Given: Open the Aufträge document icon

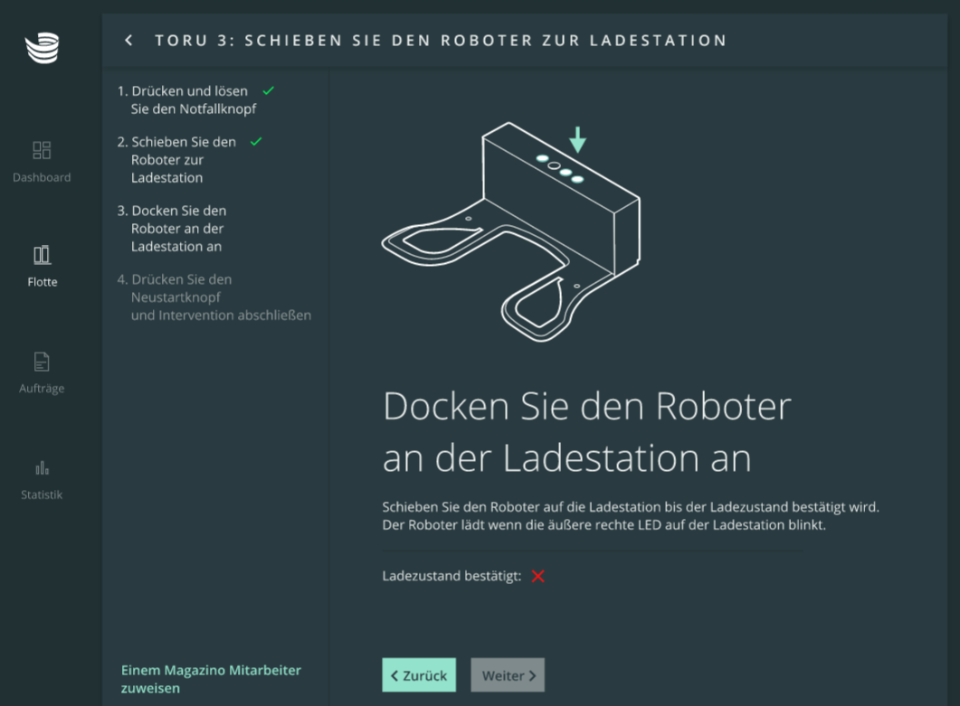Looking at the screenshot, I should (x=42, y=362).
